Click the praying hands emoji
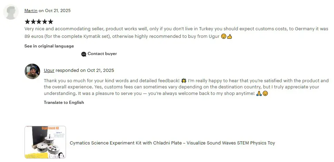334x162 pixels. 259,94
